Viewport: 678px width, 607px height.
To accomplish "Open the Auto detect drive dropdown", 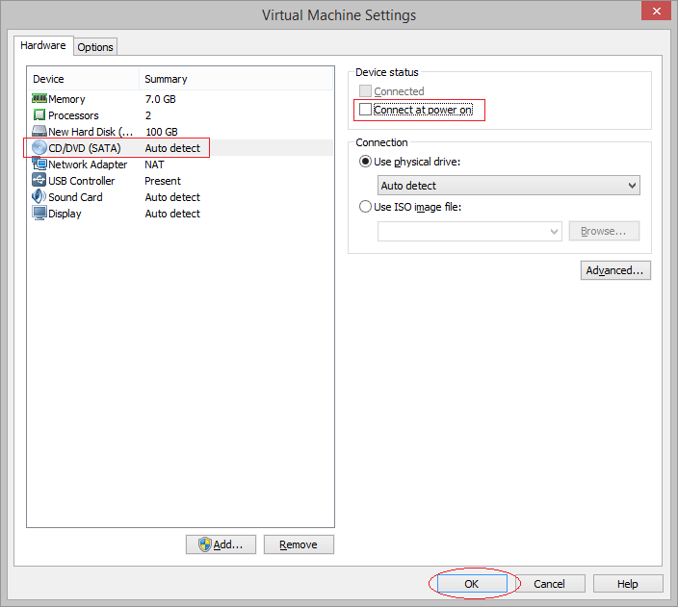I will [508, 186].
